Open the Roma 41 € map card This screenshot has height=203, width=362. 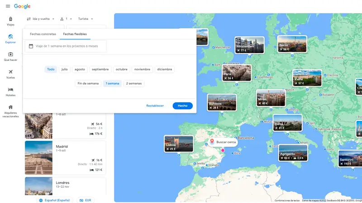click(x=287, y=123)
